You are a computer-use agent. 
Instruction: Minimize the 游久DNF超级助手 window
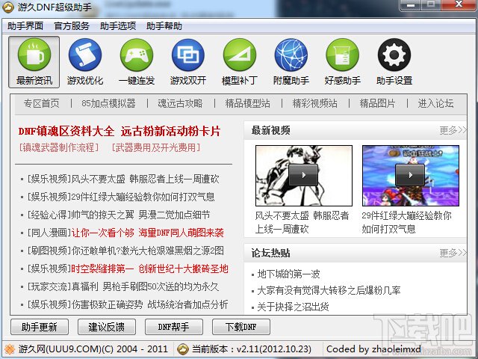click(411, 5)
